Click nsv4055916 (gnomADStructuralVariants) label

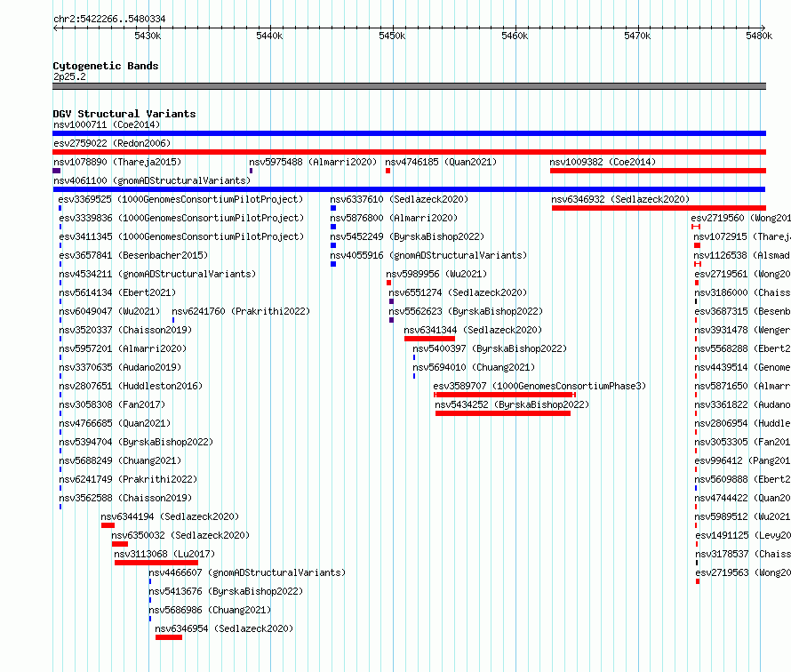pos(428,255)
